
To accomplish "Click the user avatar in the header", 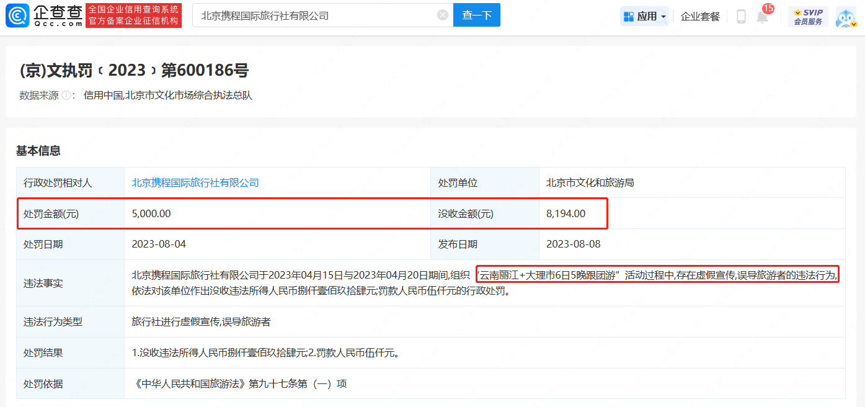I will (x=845, y=17).
